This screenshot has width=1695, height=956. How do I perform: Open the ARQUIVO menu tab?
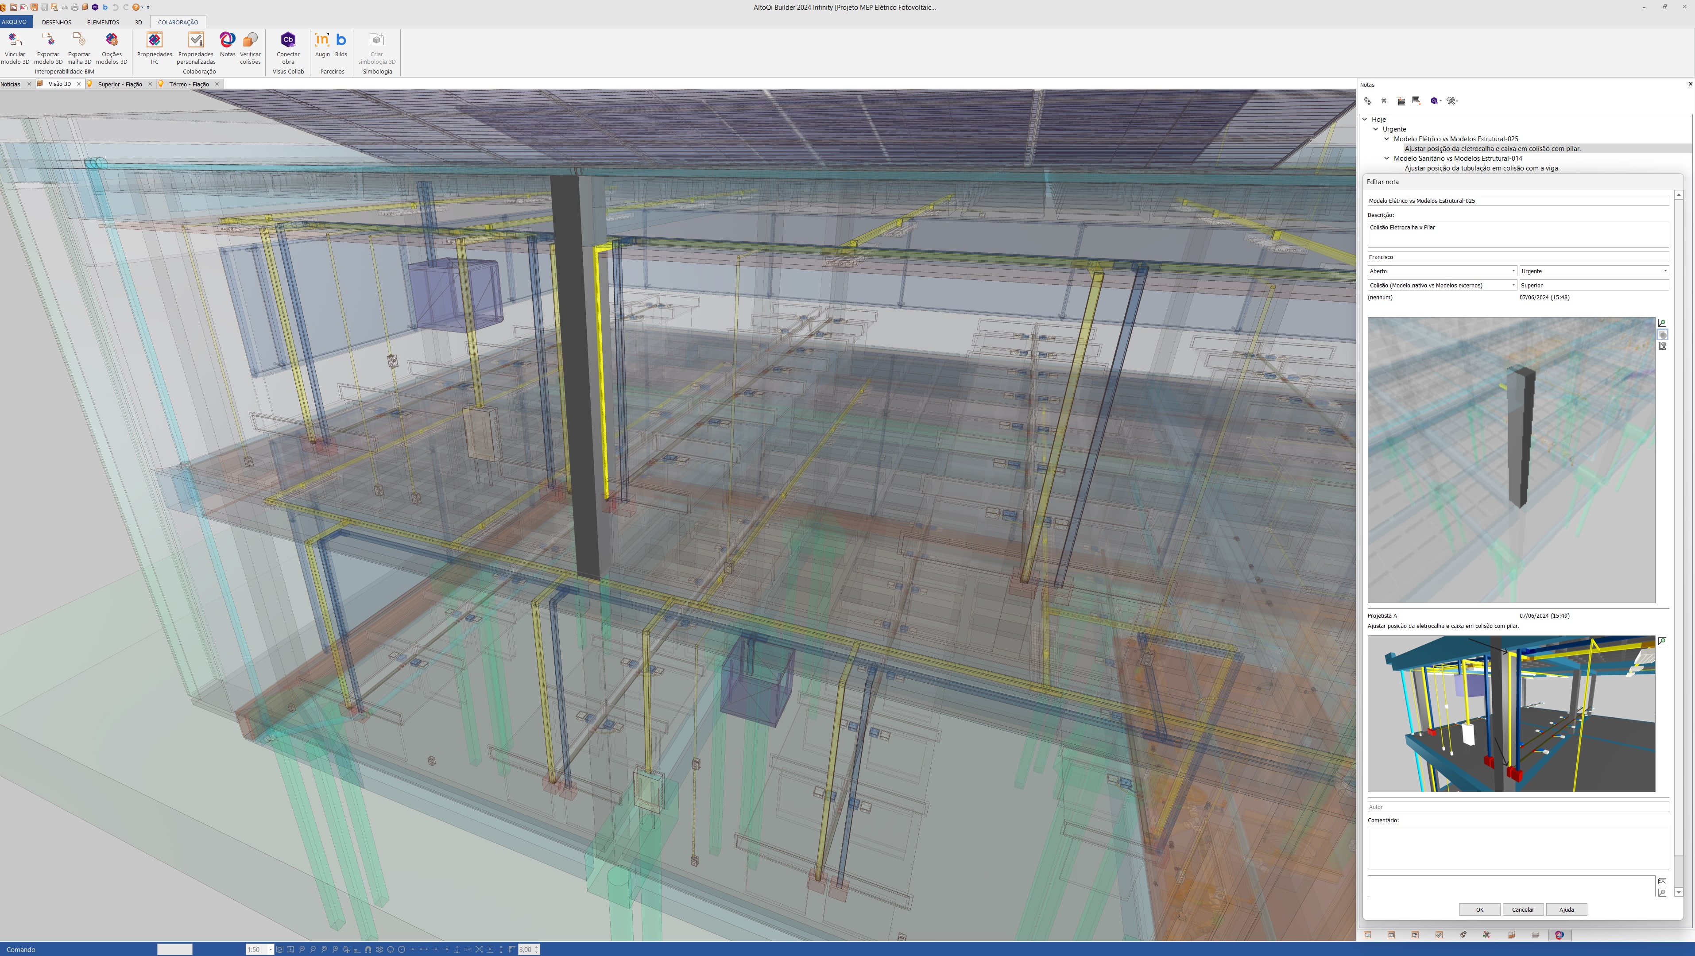tap(15, 22)
